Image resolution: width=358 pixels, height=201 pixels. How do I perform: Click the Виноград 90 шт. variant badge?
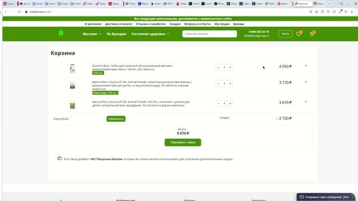coord(105,93)
